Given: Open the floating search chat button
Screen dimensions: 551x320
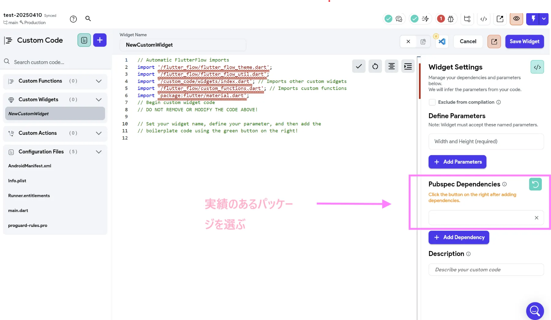Looking at the screenshot, I should (x=535, y=311).
